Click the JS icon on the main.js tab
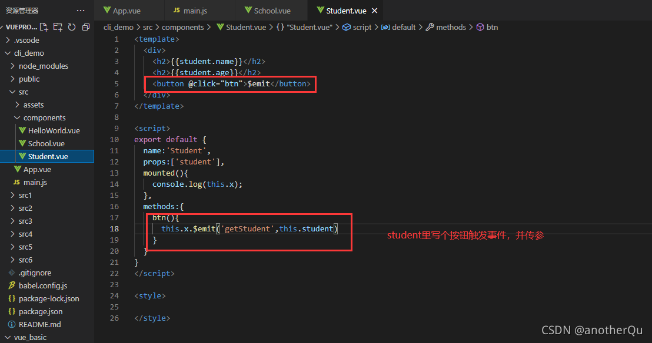 (x=177, y=11)
